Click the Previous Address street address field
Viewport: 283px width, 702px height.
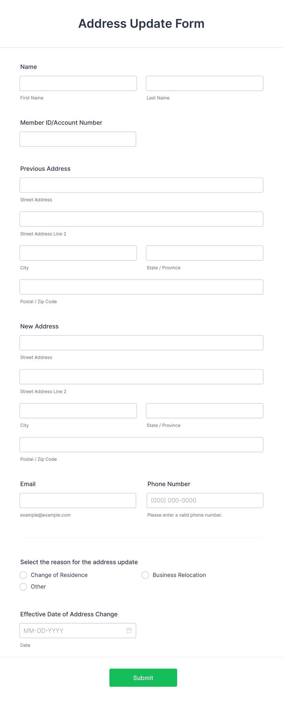tap(141, 185)
